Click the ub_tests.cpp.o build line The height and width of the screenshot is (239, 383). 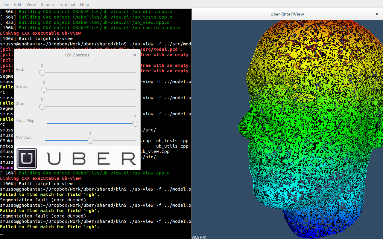86,17
